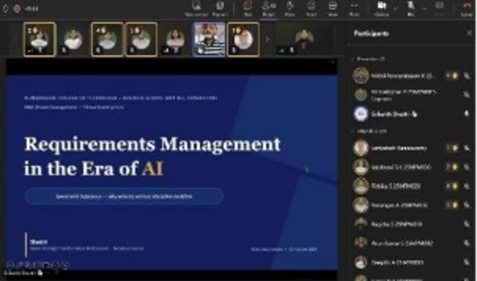
Task: Toggle the People participants panel
Action: (269, 8)
